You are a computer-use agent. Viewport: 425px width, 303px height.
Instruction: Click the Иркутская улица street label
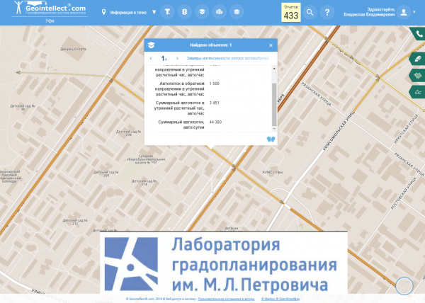(x=407, y=129)
